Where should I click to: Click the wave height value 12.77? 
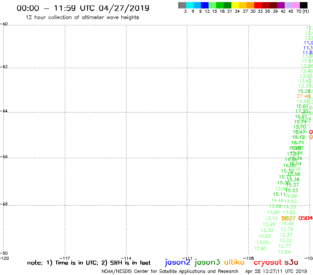[x=285, y=246]
